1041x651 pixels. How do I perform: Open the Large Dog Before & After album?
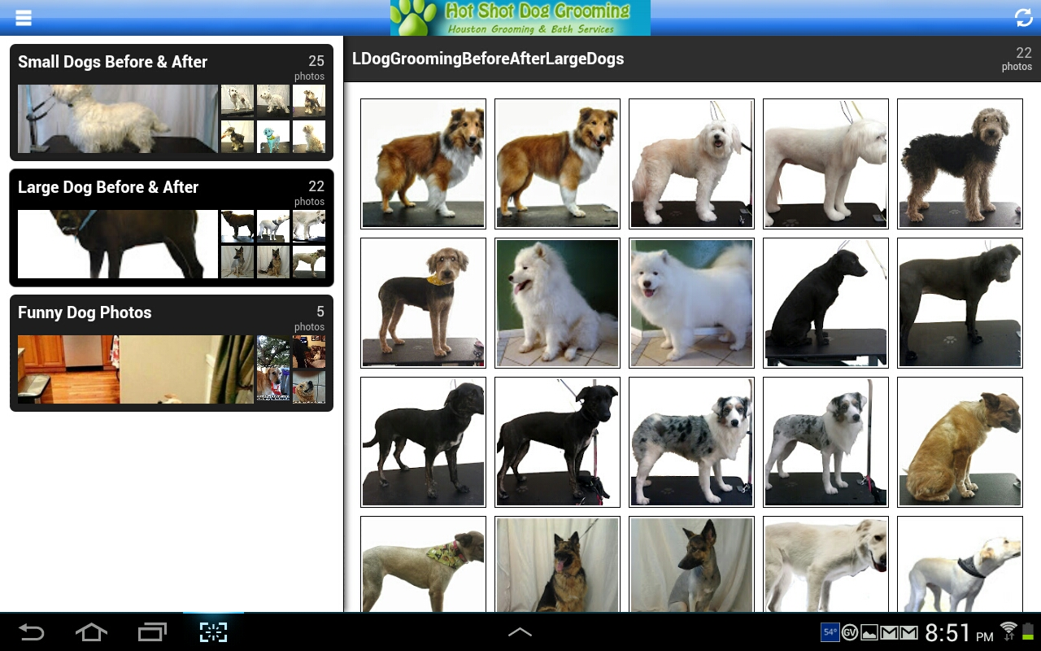pyautogui.click(x=172, y=228)
